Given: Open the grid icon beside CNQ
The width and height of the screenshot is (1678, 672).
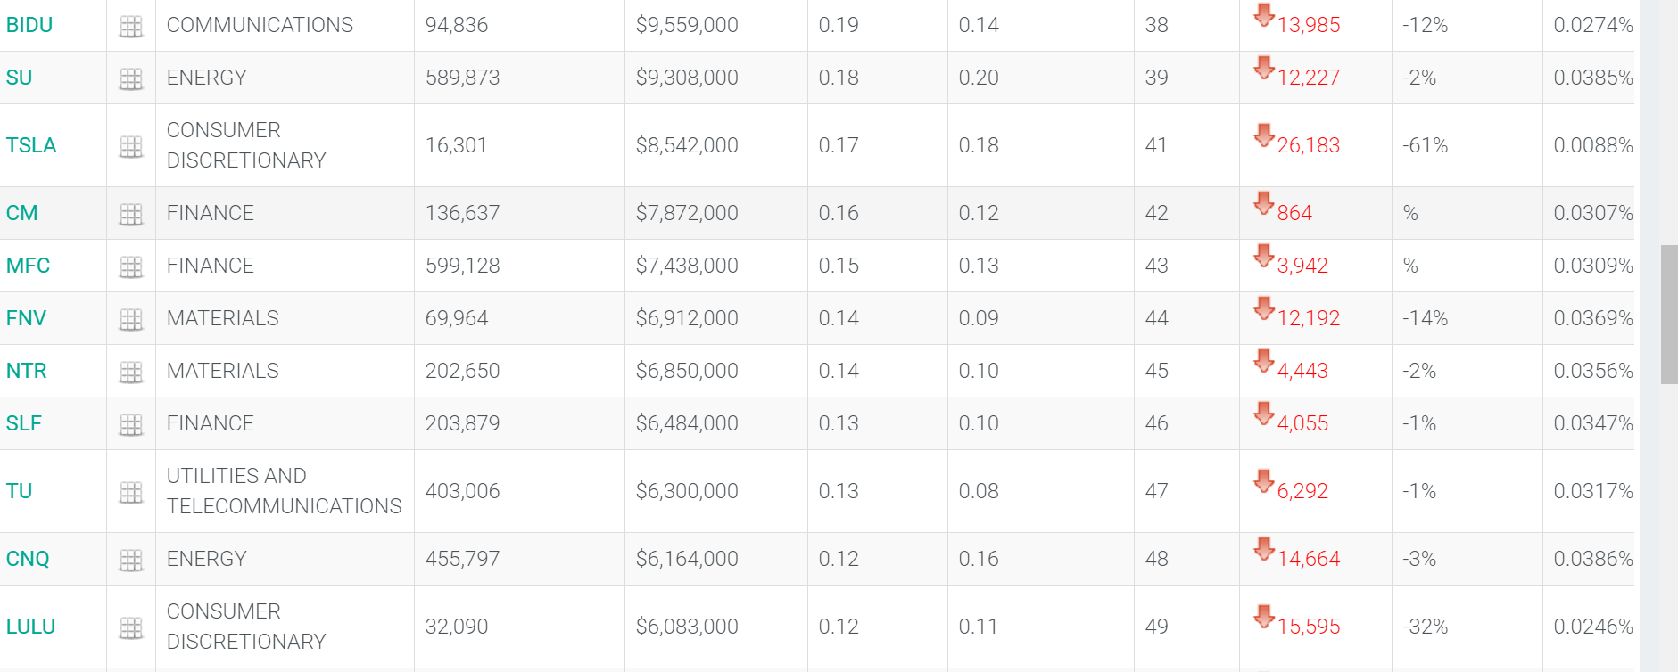Looking at the screenshot, I should [x=131, y=561].
